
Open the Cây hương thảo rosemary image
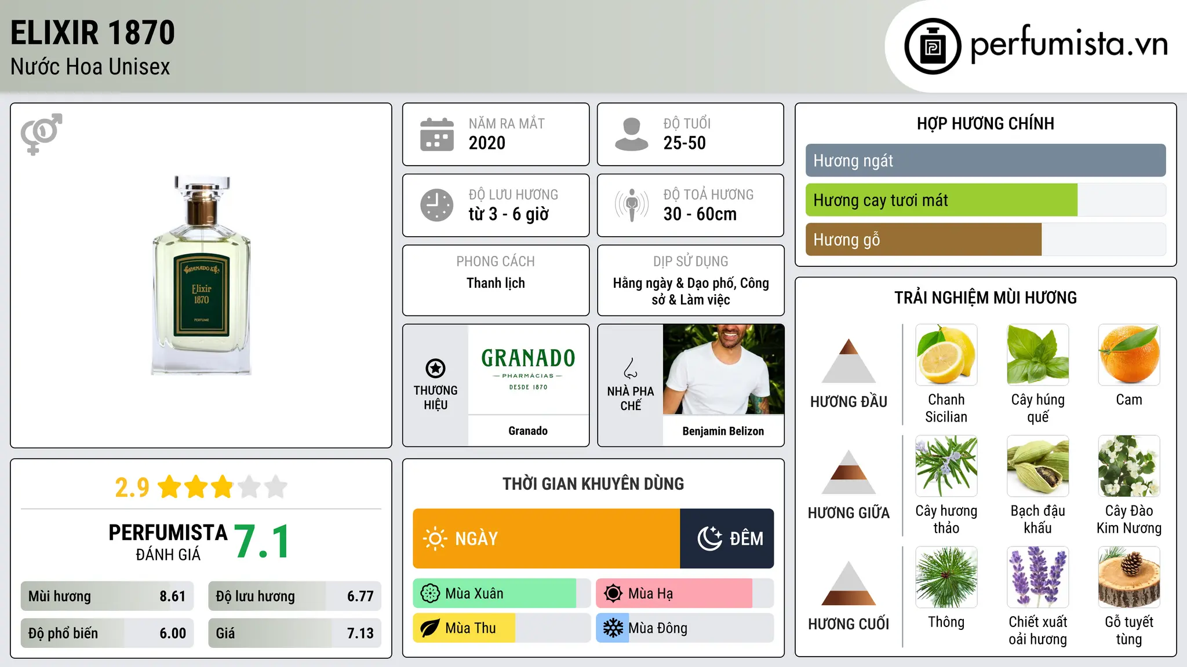pyautogui.click(x=946, y=466)
